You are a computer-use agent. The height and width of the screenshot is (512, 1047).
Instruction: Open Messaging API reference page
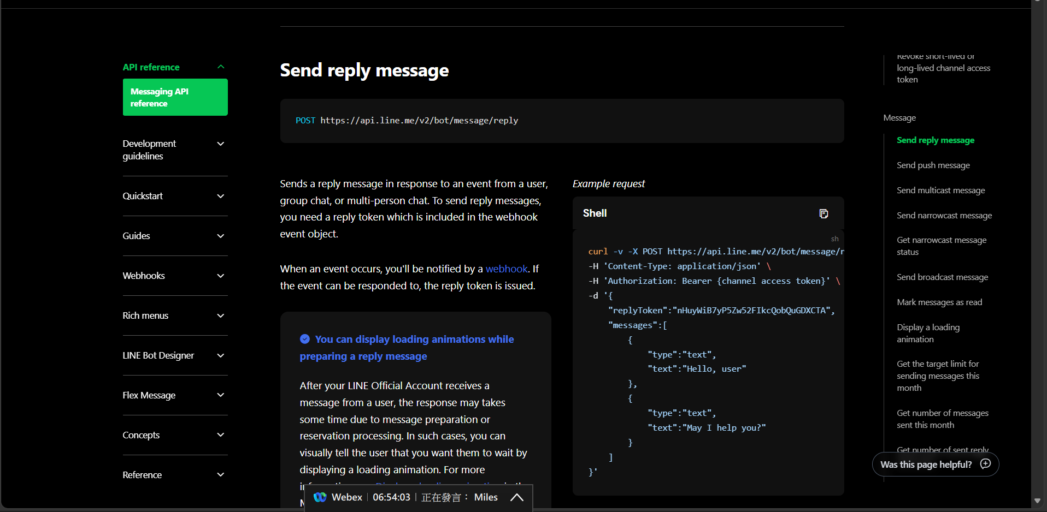(175, 97)
